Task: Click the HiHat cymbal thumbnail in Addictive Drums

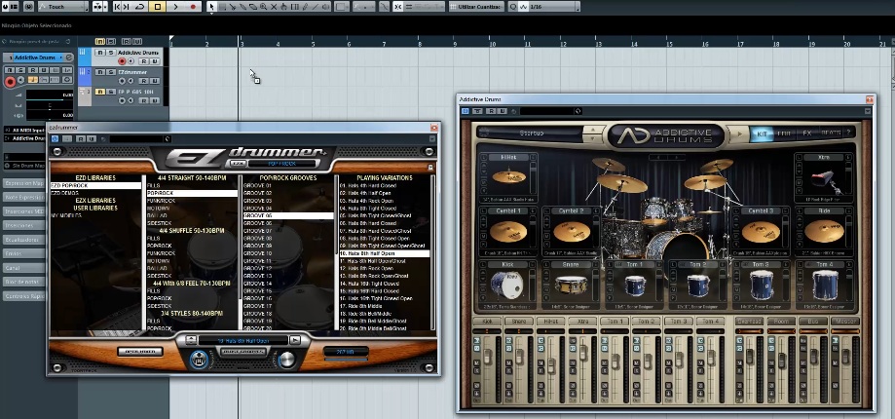Action: [x=509, y=177]
